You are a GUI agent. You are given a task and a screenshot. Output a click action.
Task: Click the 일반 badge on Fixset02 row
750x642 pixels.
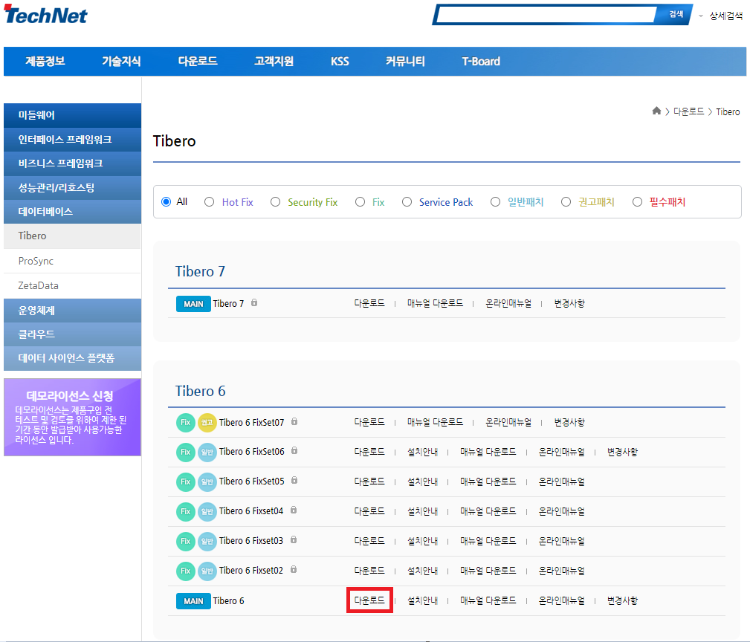[x=207, y=571]
